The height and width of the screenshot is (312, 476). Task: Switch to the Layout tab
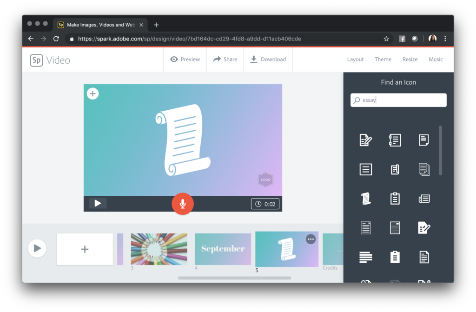click(x=355, y=59)
